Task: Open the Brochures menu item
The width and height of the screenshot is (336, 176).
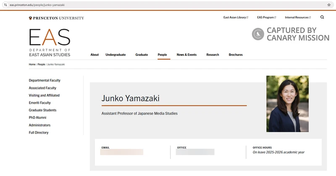Action: pyautogui.click(x=236, y=55)
